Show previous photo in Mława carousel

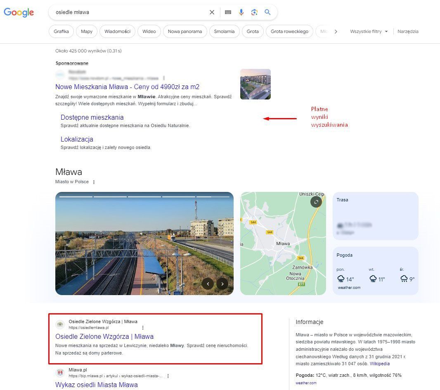(x=208, y=284)
